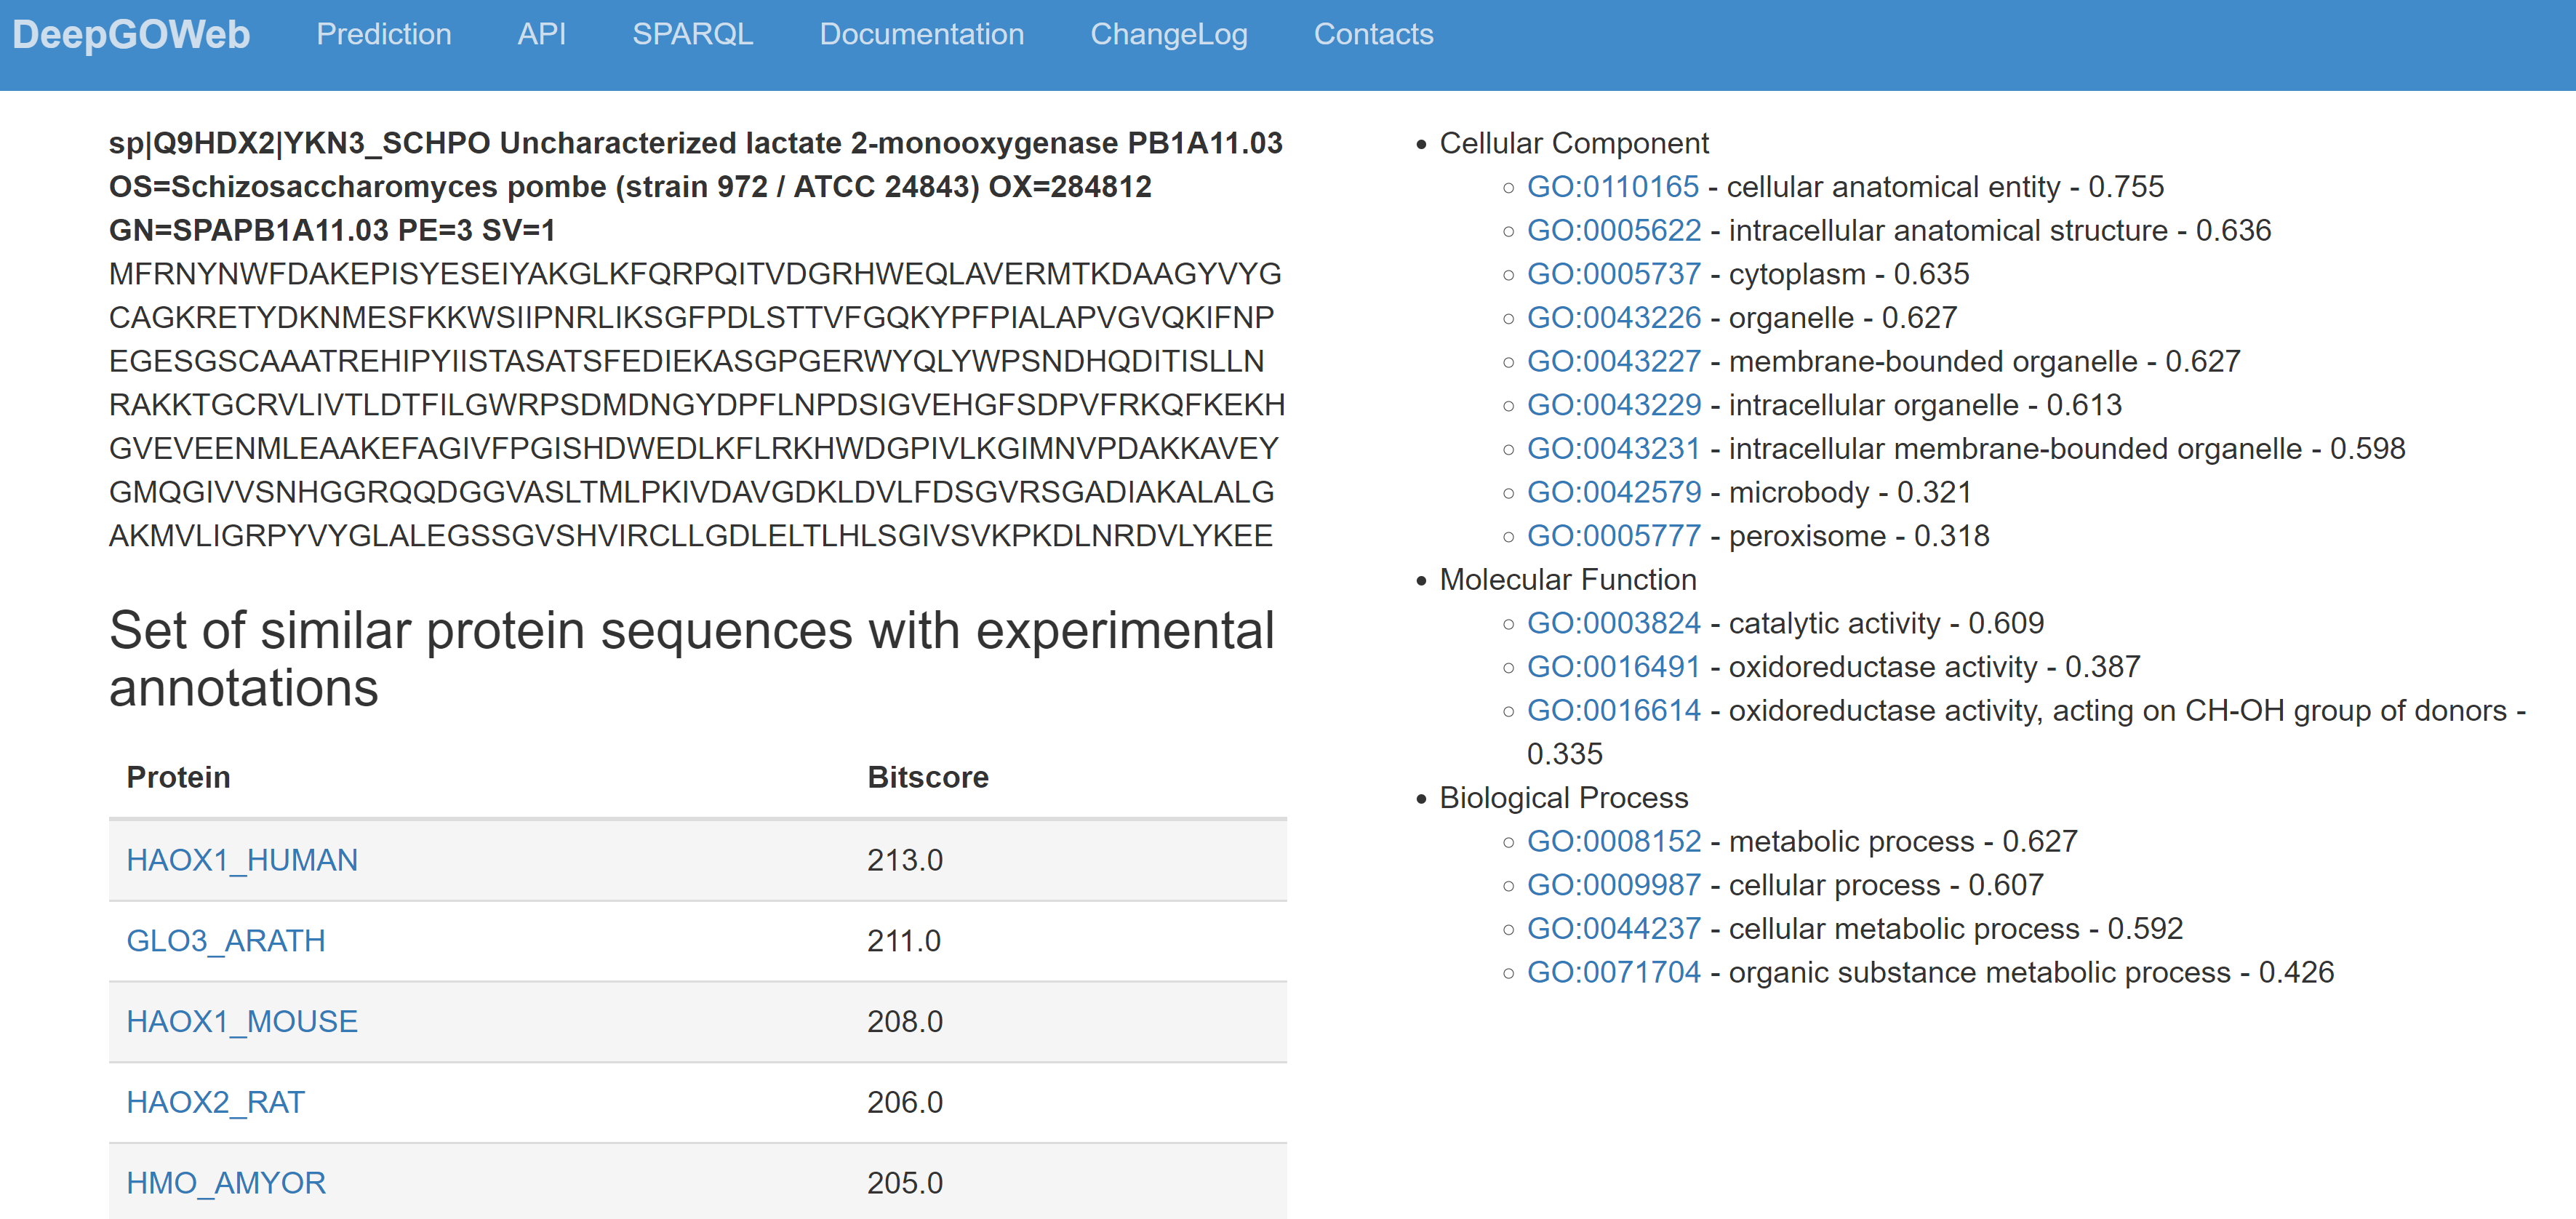Open the Contacts page
This screenshot has width=2576, height=1219.
[x=1375, y=34]
